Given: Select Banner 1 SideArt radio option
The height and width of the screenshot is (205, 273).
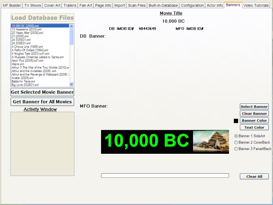Looking at the screenshot, I should click(236, 136).
